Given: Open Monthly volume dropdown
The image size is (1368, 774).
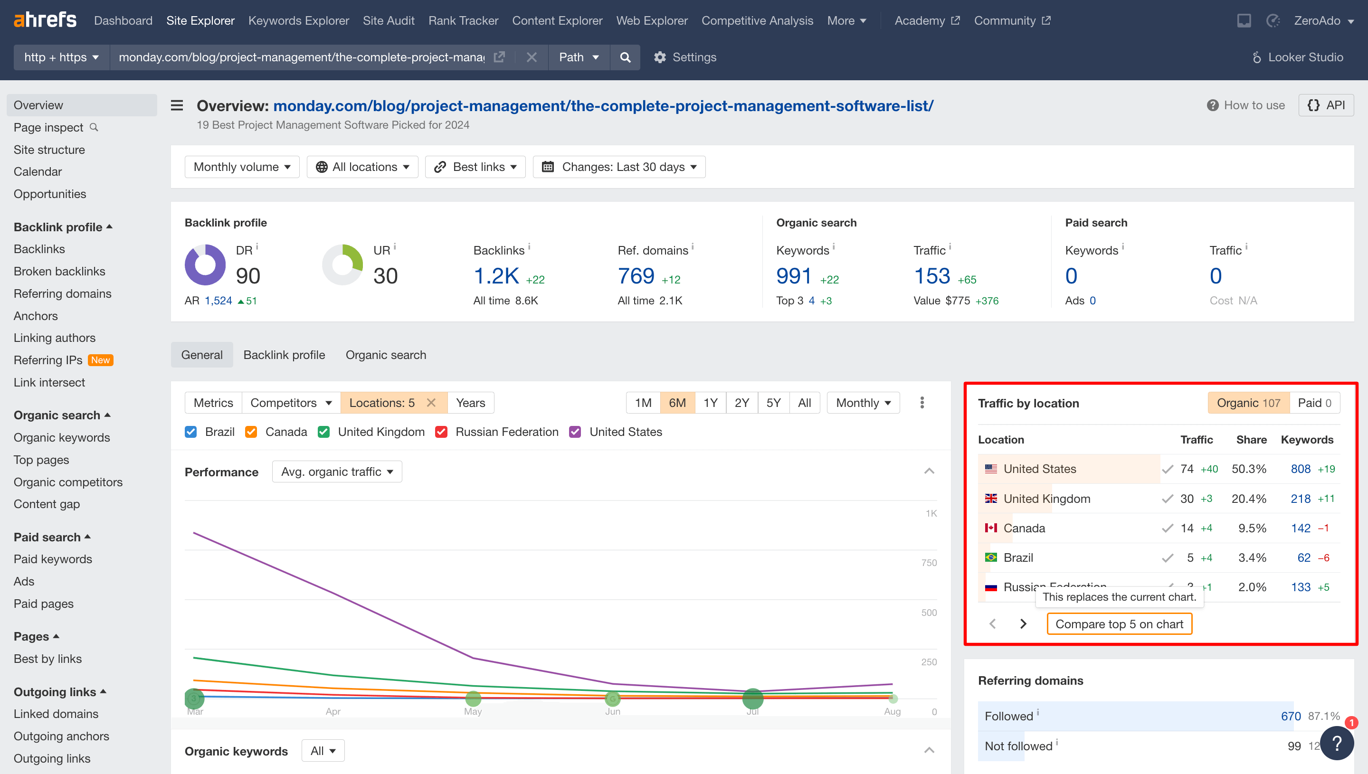Looking at the screenshot, I should pyautogui.click(x=242, y=167).
